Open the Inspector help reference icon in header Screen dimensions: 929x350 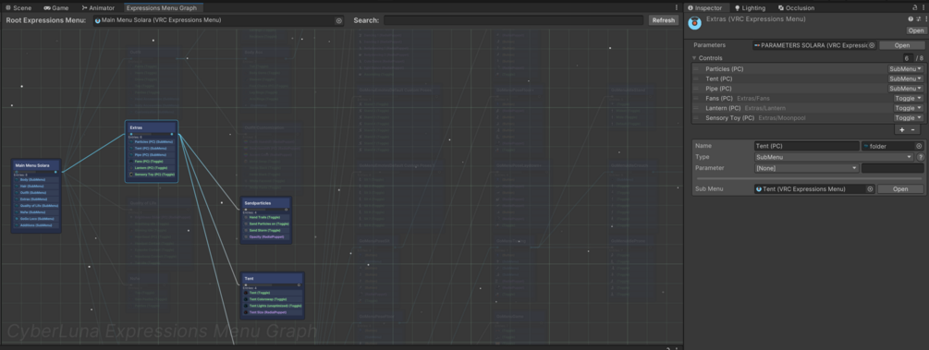pyautogui.click(x=911, y=19)
